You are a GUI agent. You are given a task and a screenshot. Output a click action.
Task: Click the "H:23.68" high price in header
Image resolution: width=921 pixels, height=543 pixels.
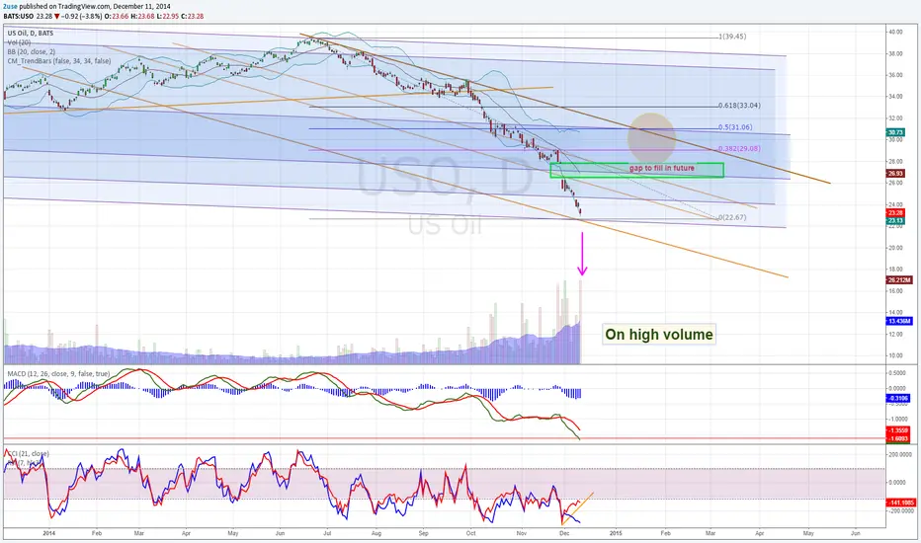[x=142, y=16]
